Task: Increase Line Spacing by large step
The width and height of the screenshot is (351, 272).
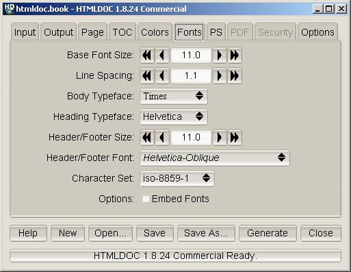Action: point(234,76)
